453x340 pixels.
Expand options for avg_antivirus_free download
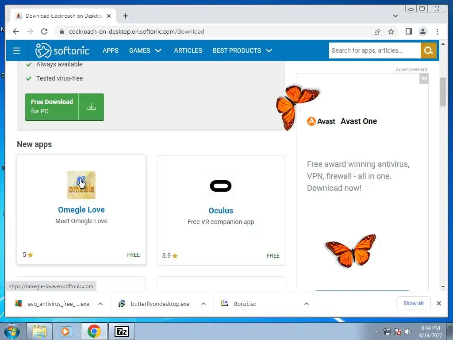click(100, 304)
